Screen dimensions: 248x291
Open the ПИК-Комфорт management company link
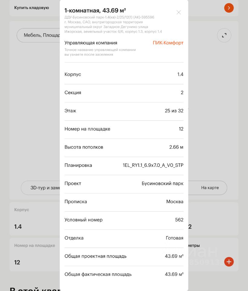[168, 43]
